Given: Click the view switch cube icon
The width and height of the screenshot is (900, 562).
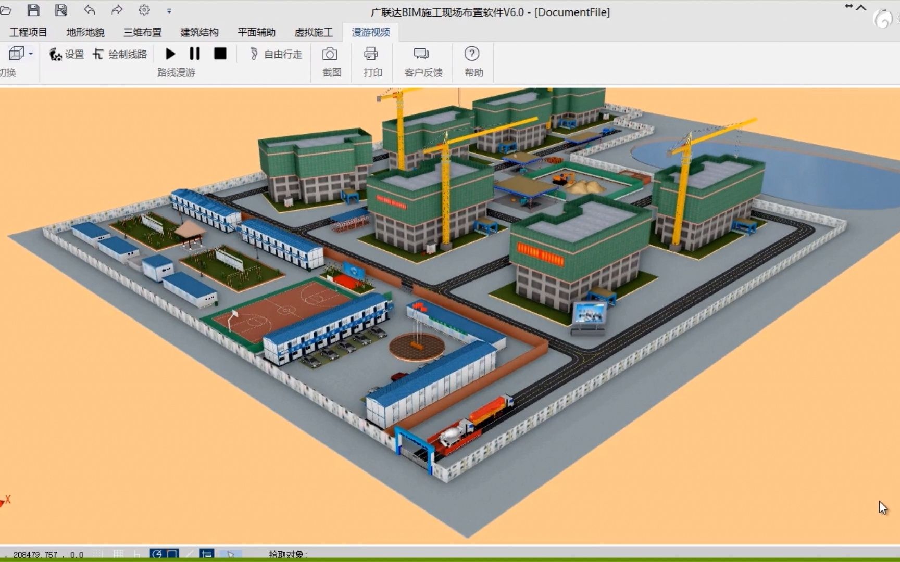Looking at the screenshot, I should tap(16, 53).
